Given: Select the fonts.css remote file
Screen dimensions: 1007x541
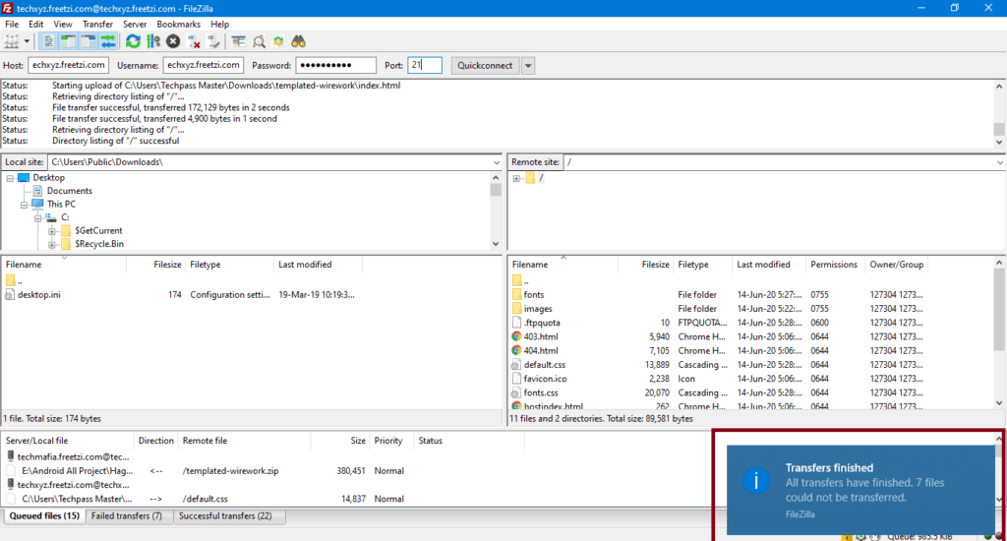Looking at the screenshot, I should pos(541,393).
